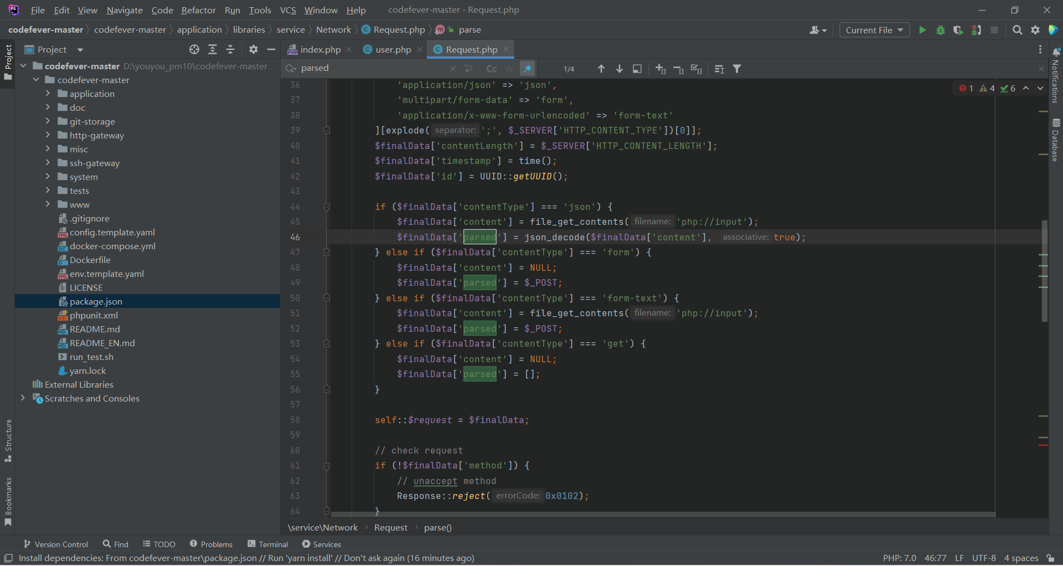Image resolution: width=1063 pixels, height=566 pixels.
Task: Open Current File run configuration dropdown
Action: pos(874,30)
